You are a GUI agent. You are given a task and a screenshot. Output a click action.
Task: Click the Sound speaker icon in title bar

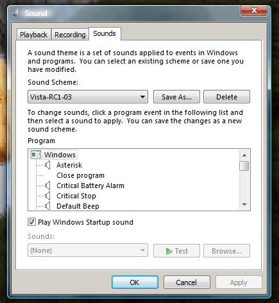15,13
